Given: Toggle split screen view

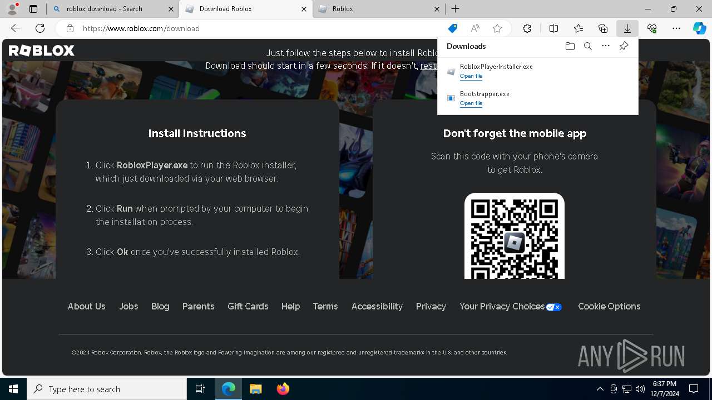Looking at the screenshot, I should [x=553, y=28].
